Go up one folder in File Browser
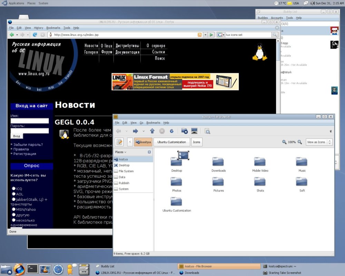The width and height of the screenshot is (345, 276). pyautogui.click(x=152, y=131)
